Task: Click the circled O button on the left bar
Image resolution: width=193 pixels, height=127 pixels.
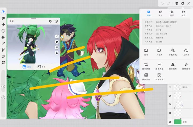Action: tap(3, 97)
